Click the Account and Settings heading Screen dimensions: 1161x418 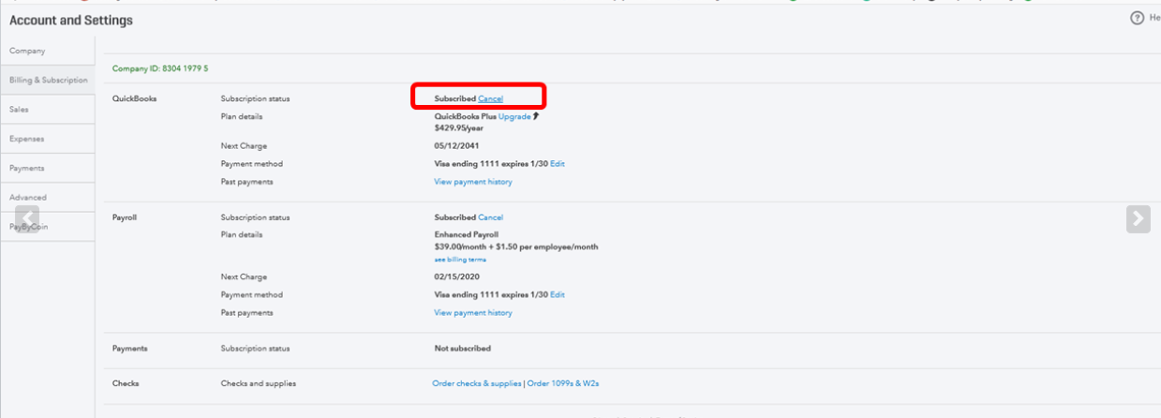71,20
